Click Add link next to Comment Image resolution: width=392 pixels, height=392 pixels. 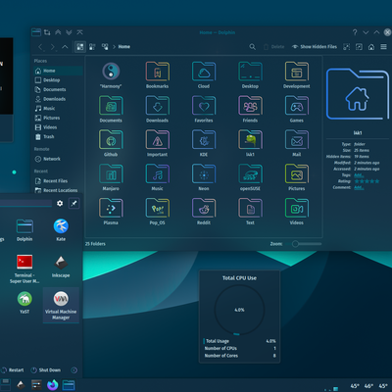359,187
